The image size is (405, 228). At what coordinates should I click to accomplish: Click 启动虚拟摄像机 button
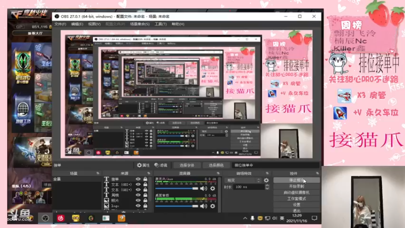point(296,193)
